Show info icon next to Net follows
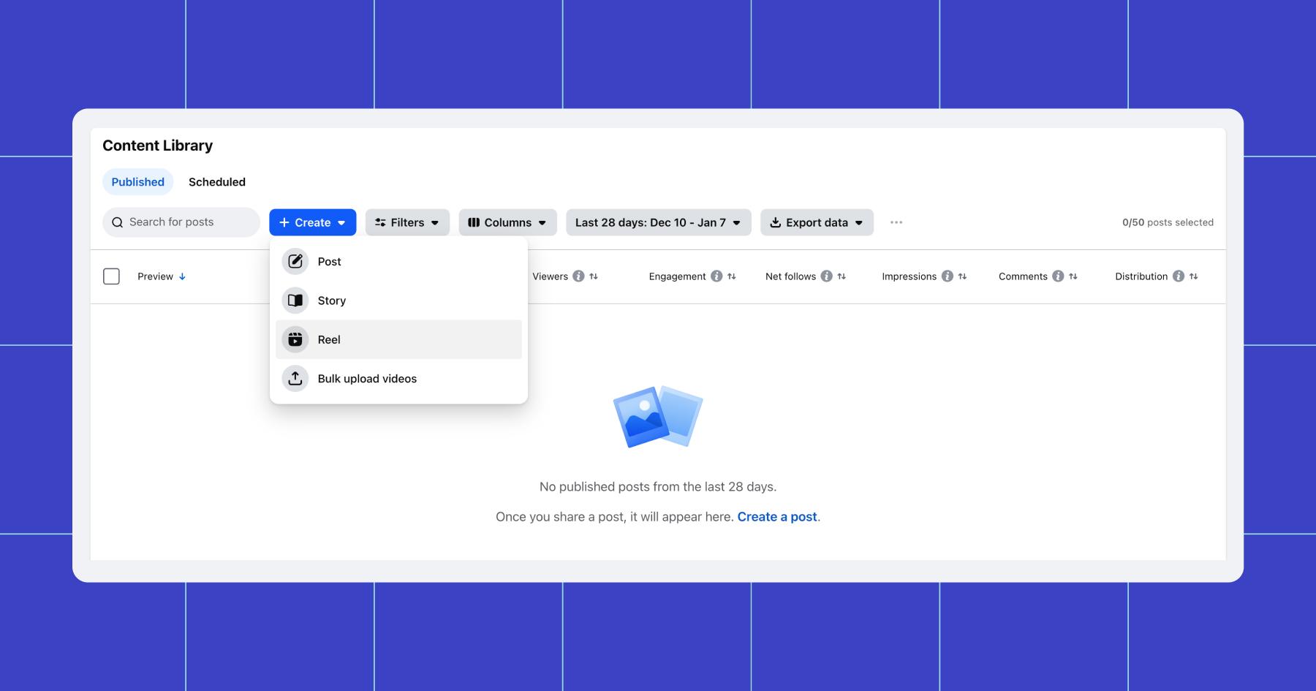The image size is (1316, 691). click(826, 276)
